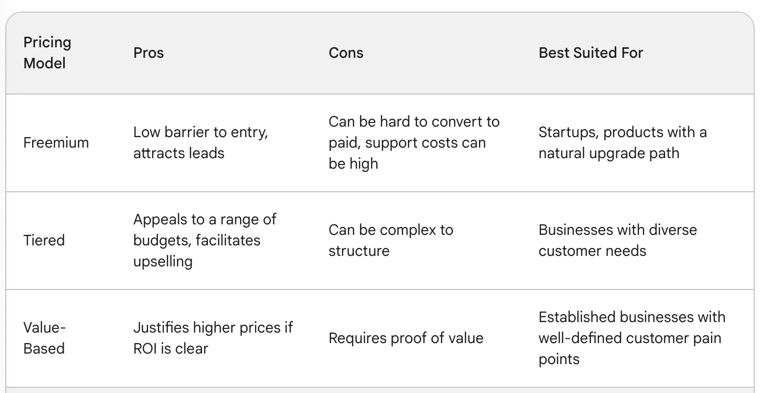Click the word 'Model' in the header
761x393 pixels.
pyautogui.click(x=45, y=64)
